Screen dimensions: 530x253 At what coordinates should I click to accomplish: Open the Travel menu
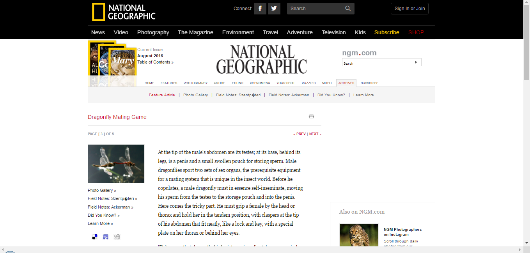point(270,32)
